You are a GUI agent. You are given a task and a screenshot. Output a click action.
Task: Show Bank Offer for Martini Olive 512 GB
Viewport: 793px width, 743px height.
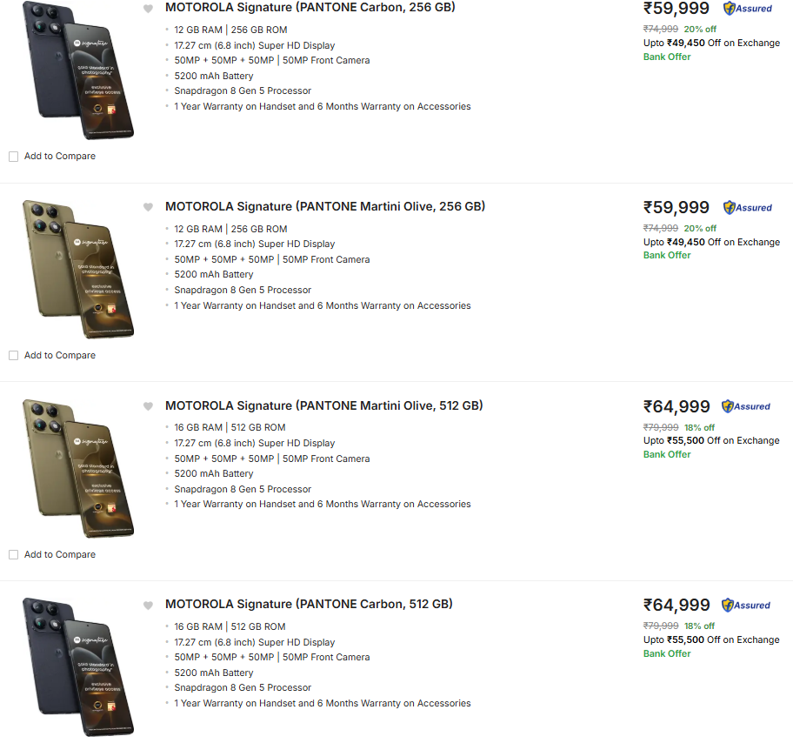coord(667,454)
